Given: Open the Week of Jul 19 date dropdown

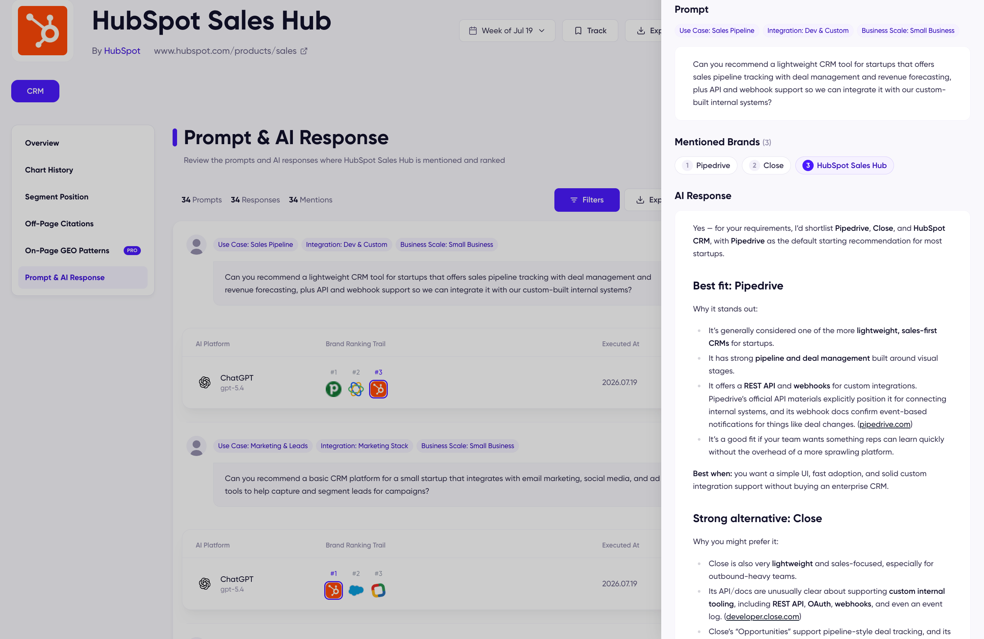Looking at the screenshot, I should [507, 31].
